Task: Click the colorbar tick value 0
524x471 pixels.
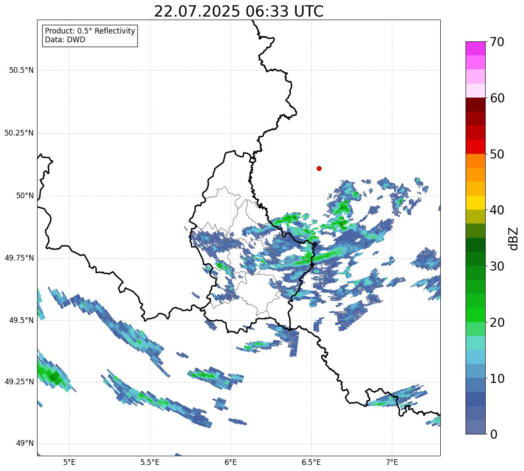Action: 493,434
